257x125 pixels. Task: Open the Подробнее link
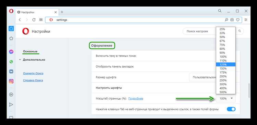pyautogui.click(x=136, y=99)
